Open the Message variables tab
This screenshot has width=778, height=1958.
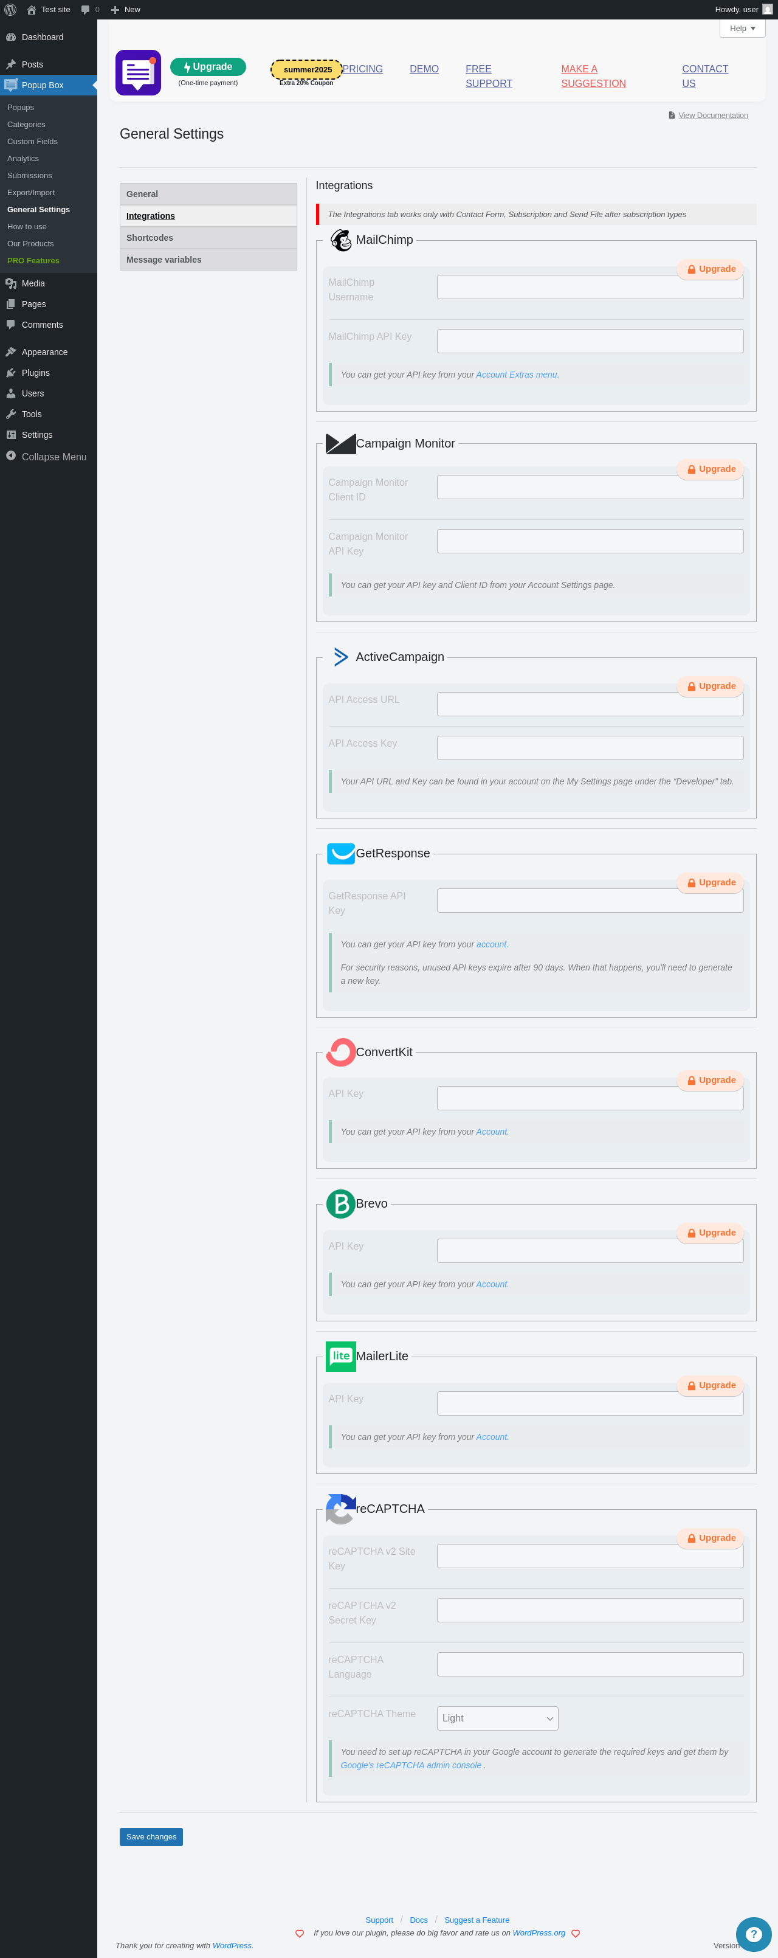coord(208,260)
